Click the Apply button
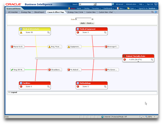This screenshot has height=125, width=163. click(83, 23)
